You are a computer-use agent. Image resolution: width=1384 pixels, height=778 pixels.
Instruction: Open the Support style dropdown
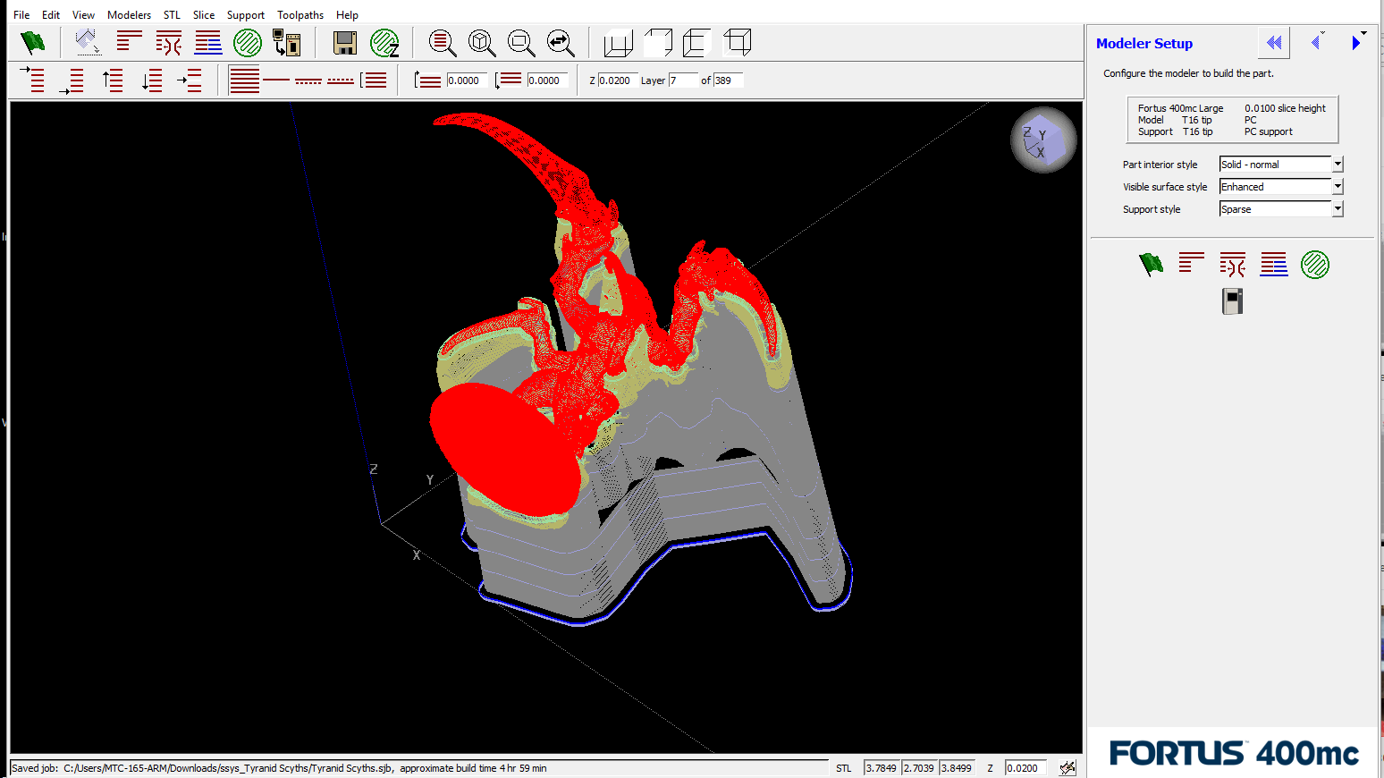pos(1338,209)
